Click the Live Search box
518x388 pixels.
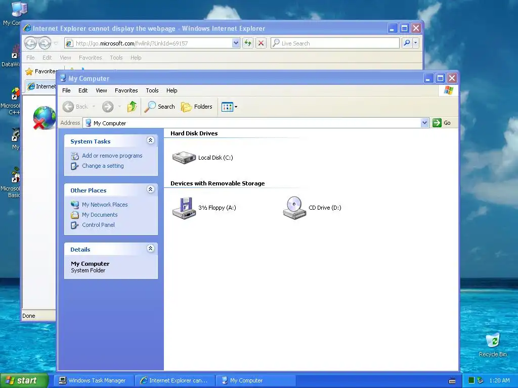(335, 43)
